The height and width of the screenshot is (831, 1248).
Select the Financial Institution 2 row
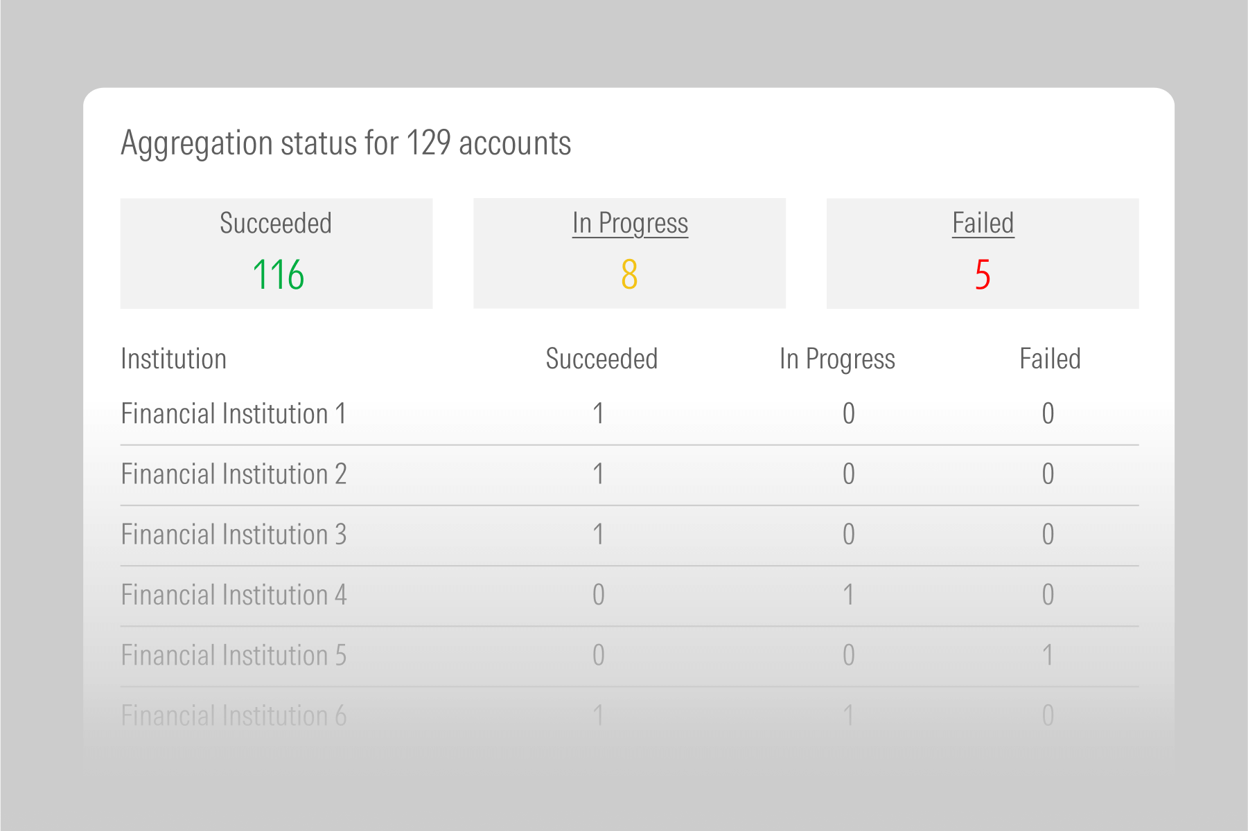(x=234, y=474)
